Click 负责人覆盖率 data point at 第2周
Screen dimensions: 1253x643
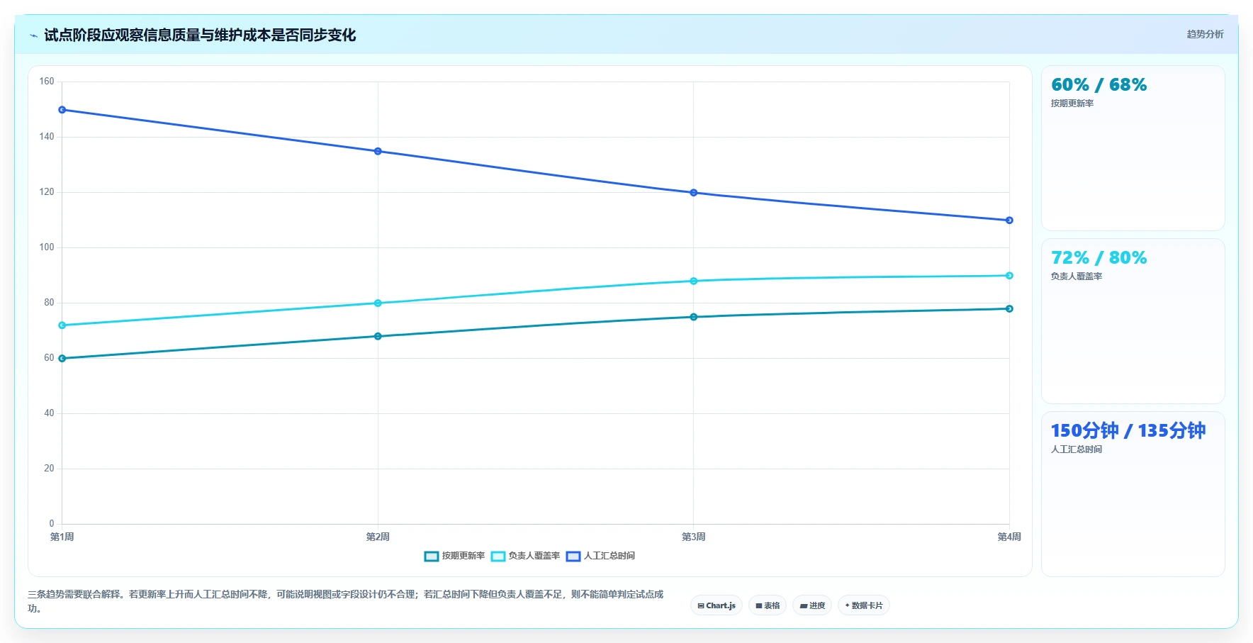click(x=378, y=303)
